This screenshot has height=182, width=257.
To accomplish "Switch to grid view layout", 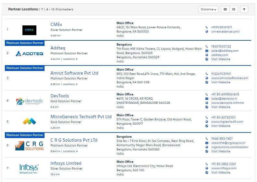I will (225, 9).
